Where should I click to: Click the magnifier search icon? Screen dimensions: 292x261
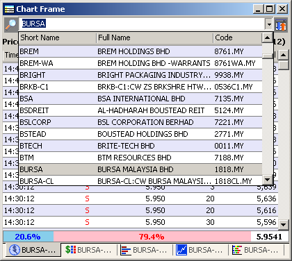point(11,24)
